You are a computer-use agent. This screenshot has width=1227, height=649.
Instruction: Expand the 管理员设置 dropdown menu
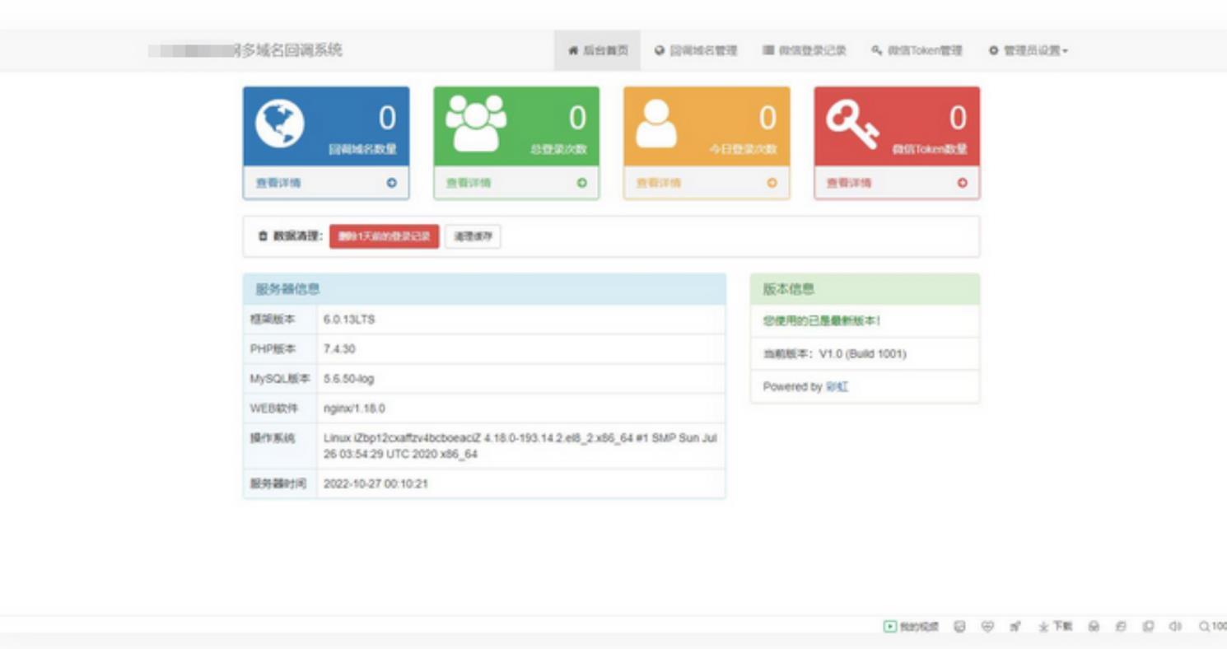(x=1029, y=50)
